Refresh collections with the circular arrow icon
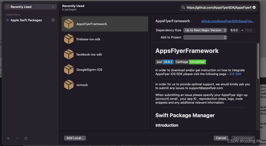Screen dimensions: 266x146 (26, 138)
